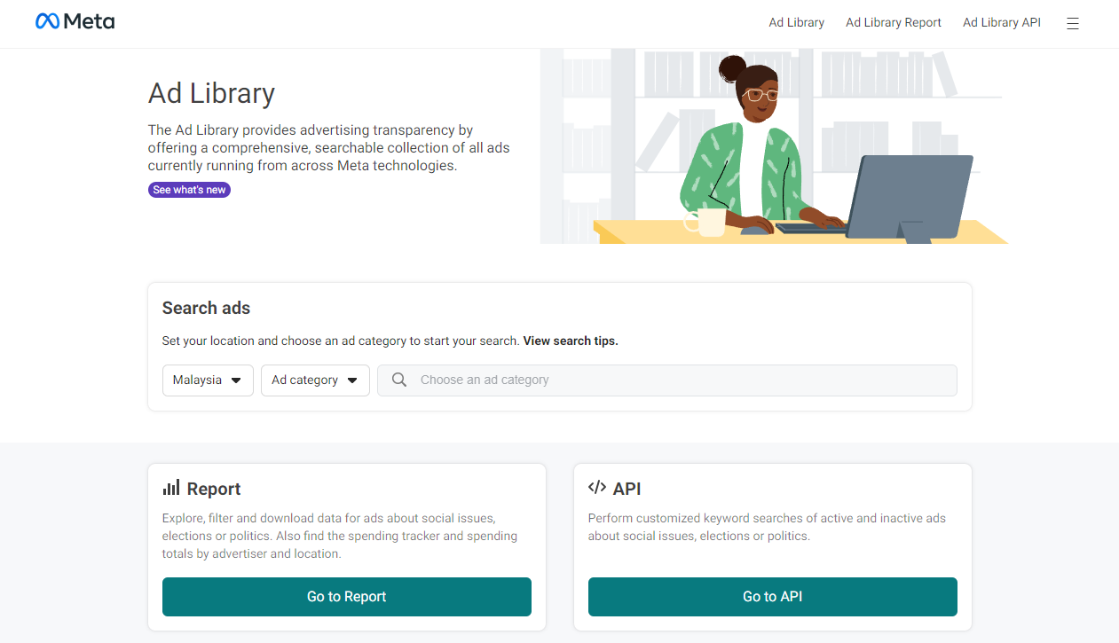Click the arrow beside Ad category
The height and width of the screenshot is (643, 1119).
(x=352, y=380)
